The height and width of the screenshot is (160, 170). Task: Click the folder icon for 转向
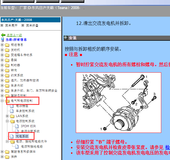(x=7, y=70)
